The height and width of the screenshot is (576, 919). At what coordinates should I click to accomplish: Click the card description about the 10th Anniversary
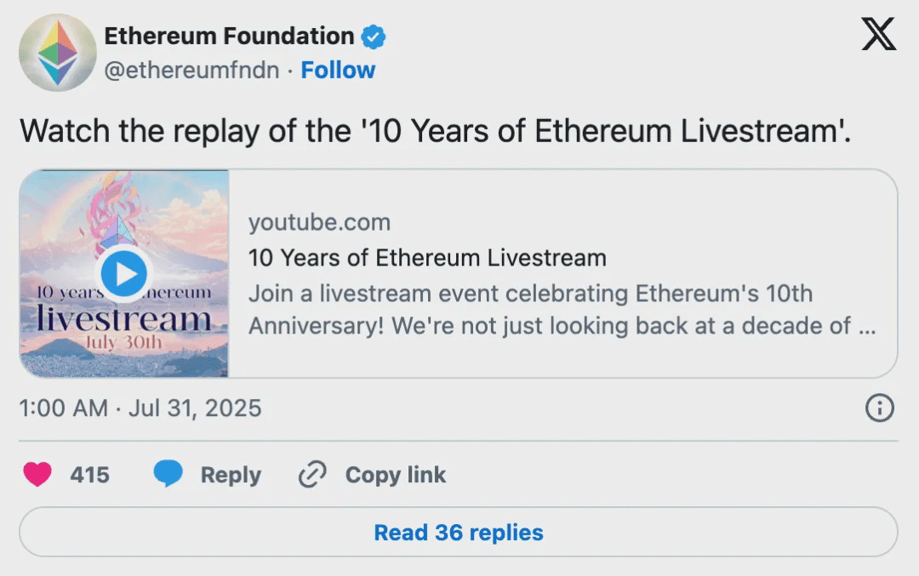tap(562, 310)
